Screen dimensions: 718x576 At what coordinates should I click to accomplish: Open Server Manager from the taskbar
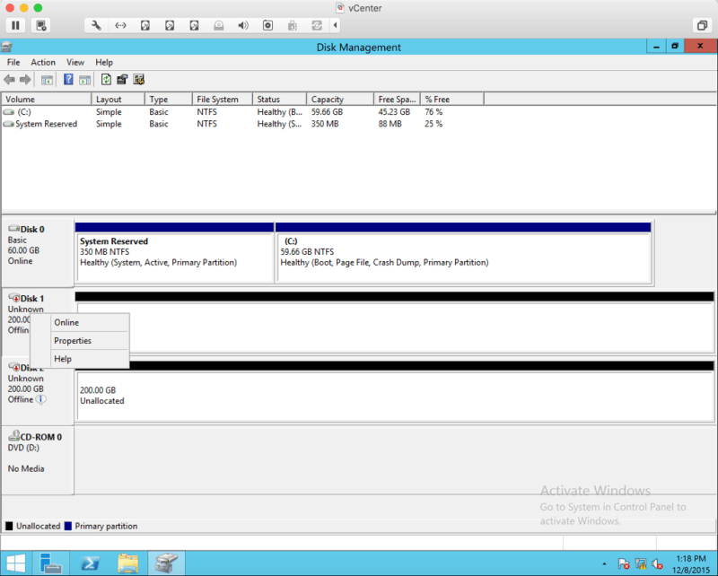(x=50, y=563)
